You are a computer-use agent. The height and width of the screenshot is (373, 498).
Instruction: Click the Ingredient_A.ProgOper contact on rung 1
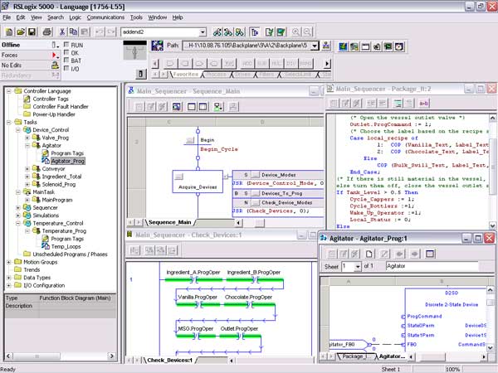[x=193, y=280]
